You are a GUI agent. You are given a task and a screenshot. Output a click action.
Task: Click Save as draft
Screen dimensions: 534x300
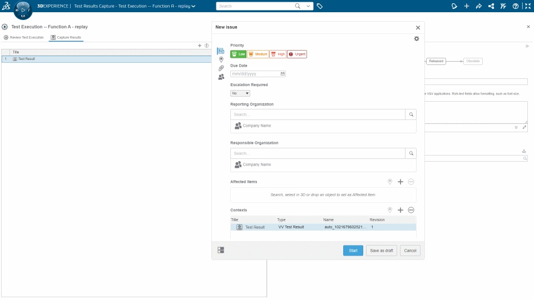pyautogui.click(x=382, y=251)
